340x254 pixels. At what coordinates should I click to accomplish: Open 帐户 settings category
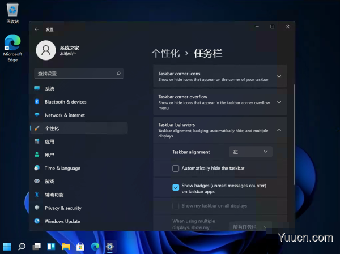point(79,155)
